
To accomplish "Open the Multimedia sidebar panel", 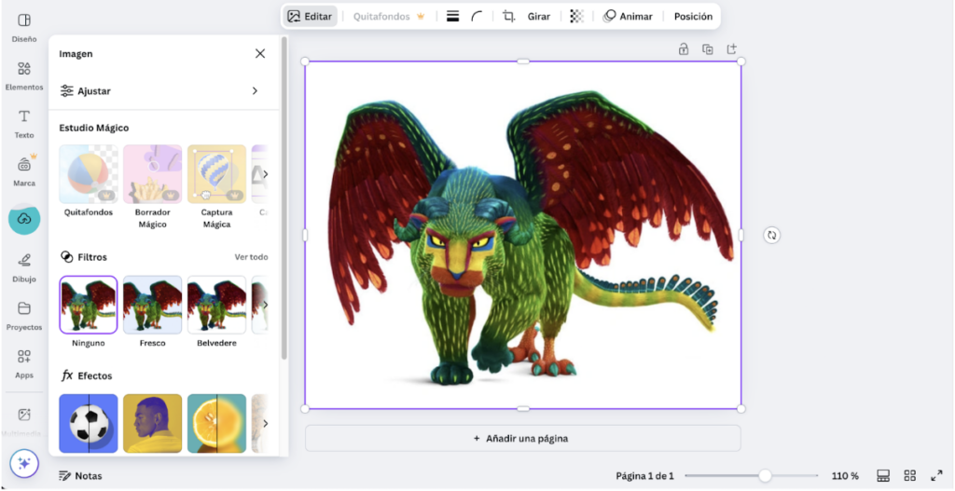I will tap(23, 422).
